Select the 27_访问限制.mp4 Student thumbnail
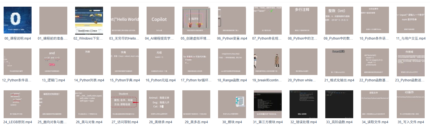This screenshot has height=131, width=430. 125,104
